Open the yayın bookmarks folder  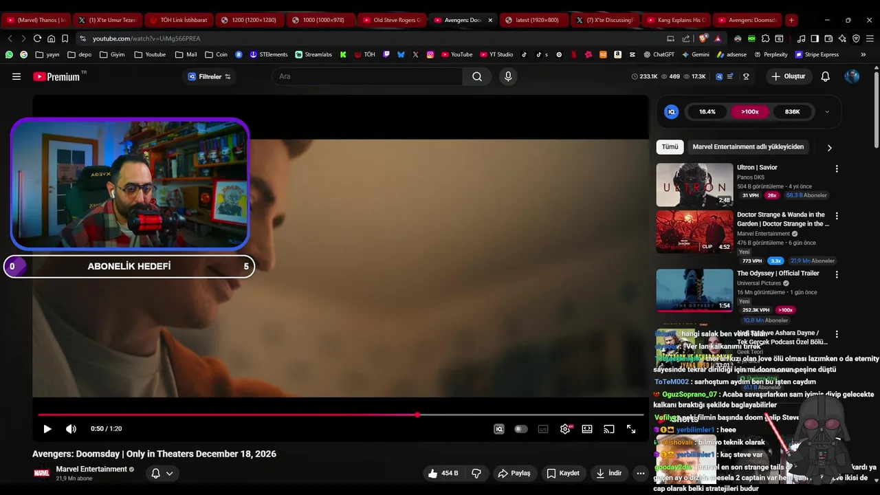[47, 54]
